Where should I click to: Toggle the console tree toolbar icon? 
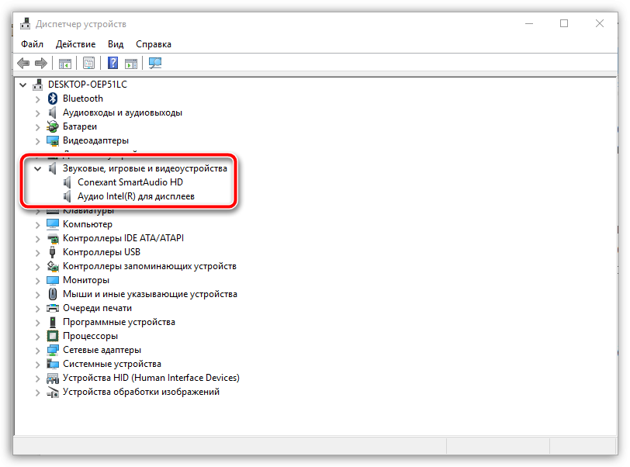click(65, 63)
